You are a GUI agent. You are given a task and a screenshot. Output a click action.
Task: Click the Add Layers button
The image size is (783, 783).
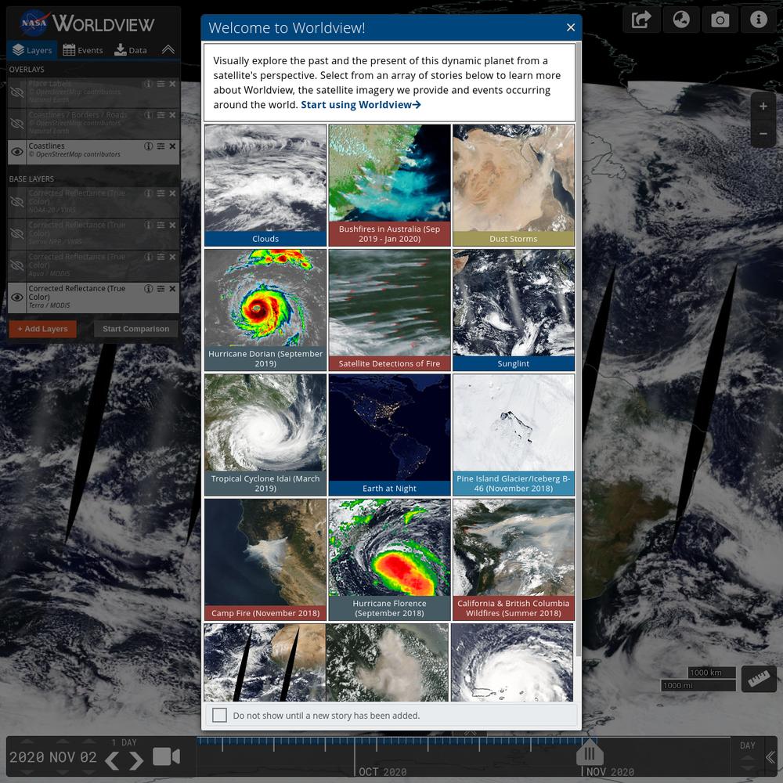click(43, 329)
